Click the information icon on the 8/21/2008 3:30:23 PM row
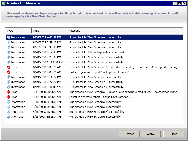 9,47
